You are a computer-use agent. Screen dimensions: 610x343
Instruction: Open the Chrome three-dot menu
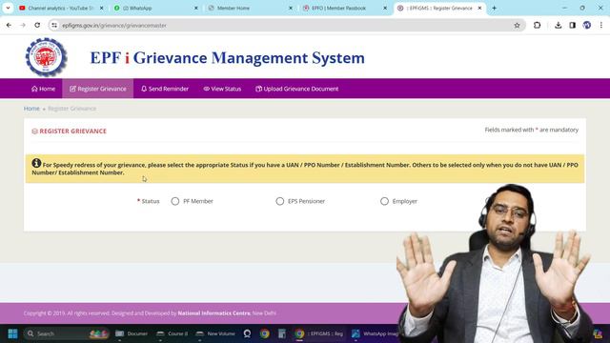point(601,26)
